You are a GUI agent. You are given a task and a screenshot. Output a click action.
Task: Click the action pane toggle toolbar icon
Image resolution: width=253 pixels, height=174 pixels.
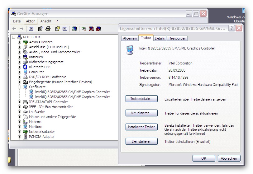65,29
